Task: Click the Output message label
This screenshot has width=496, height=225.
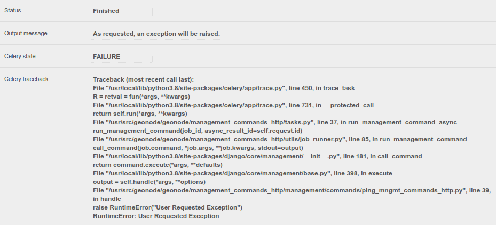Action: [x=26, y=33]
